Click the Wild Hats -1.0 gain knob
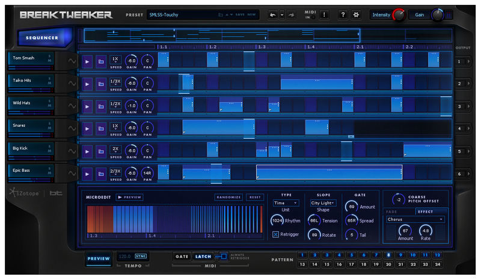481x280 pixels. [x=131, y=106]
